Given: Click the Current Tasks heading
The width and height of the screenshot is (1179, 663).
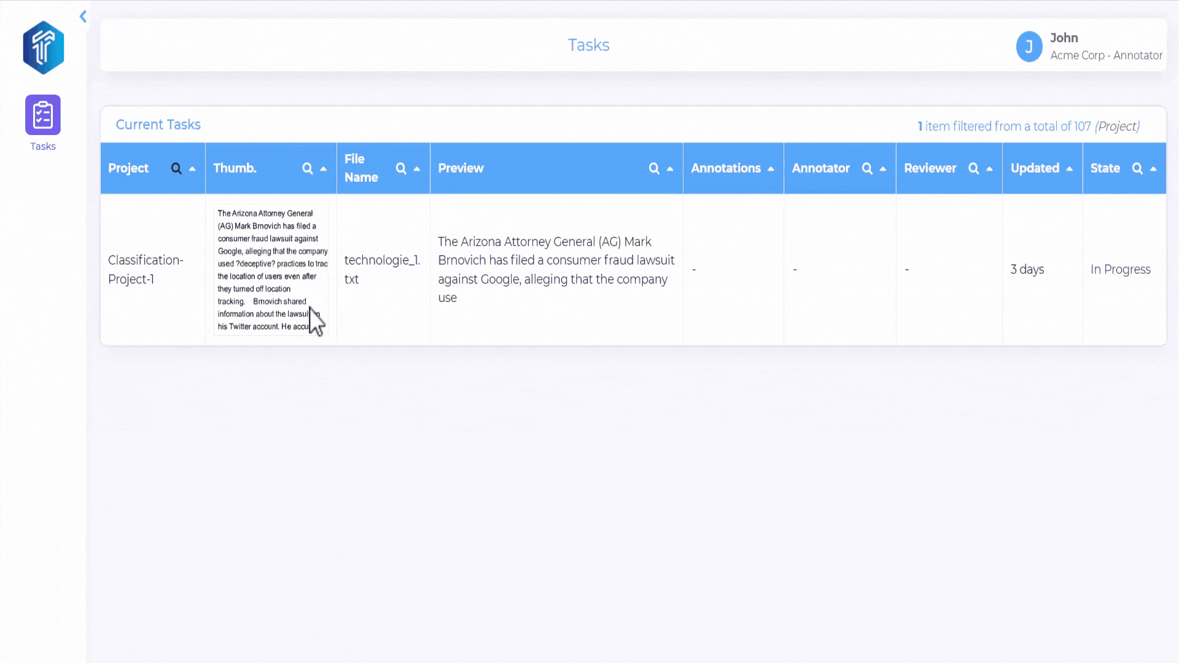Looking at the screenshot, I should pos(158,125).
